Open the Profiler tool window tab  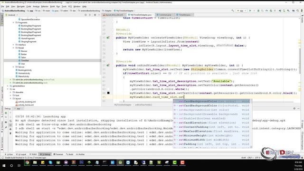pyautogui.click(x=80, y=154)
